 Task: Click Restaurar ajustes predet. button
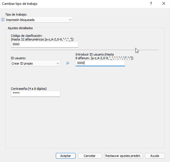click(x=123, y=156)
